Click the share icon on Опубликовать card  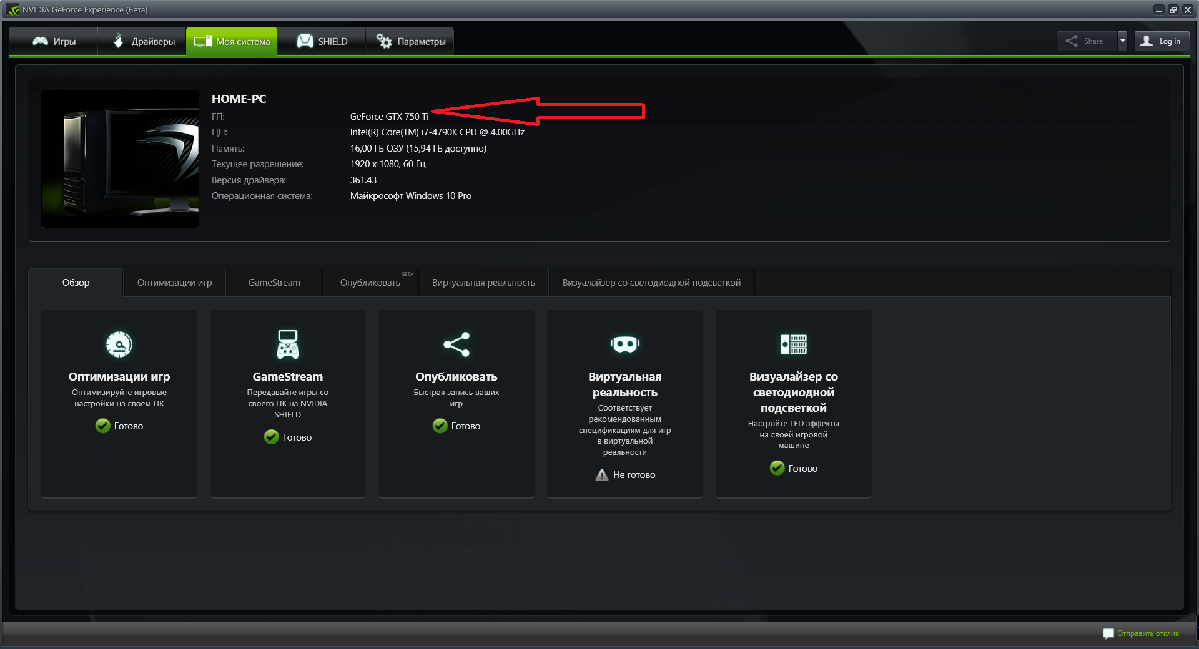pyautogui.click(x=456, y=344)
